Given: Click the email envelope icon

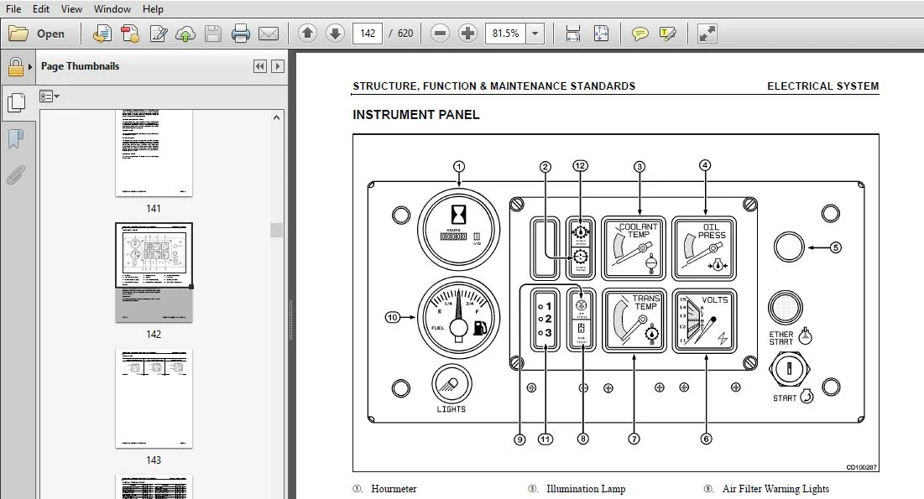Looking at the screenshot, I should (268, 34).
